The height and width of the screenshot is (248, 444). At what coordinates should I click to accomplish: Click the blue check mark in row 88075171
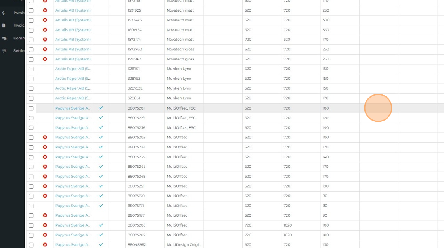coord(101,206)
